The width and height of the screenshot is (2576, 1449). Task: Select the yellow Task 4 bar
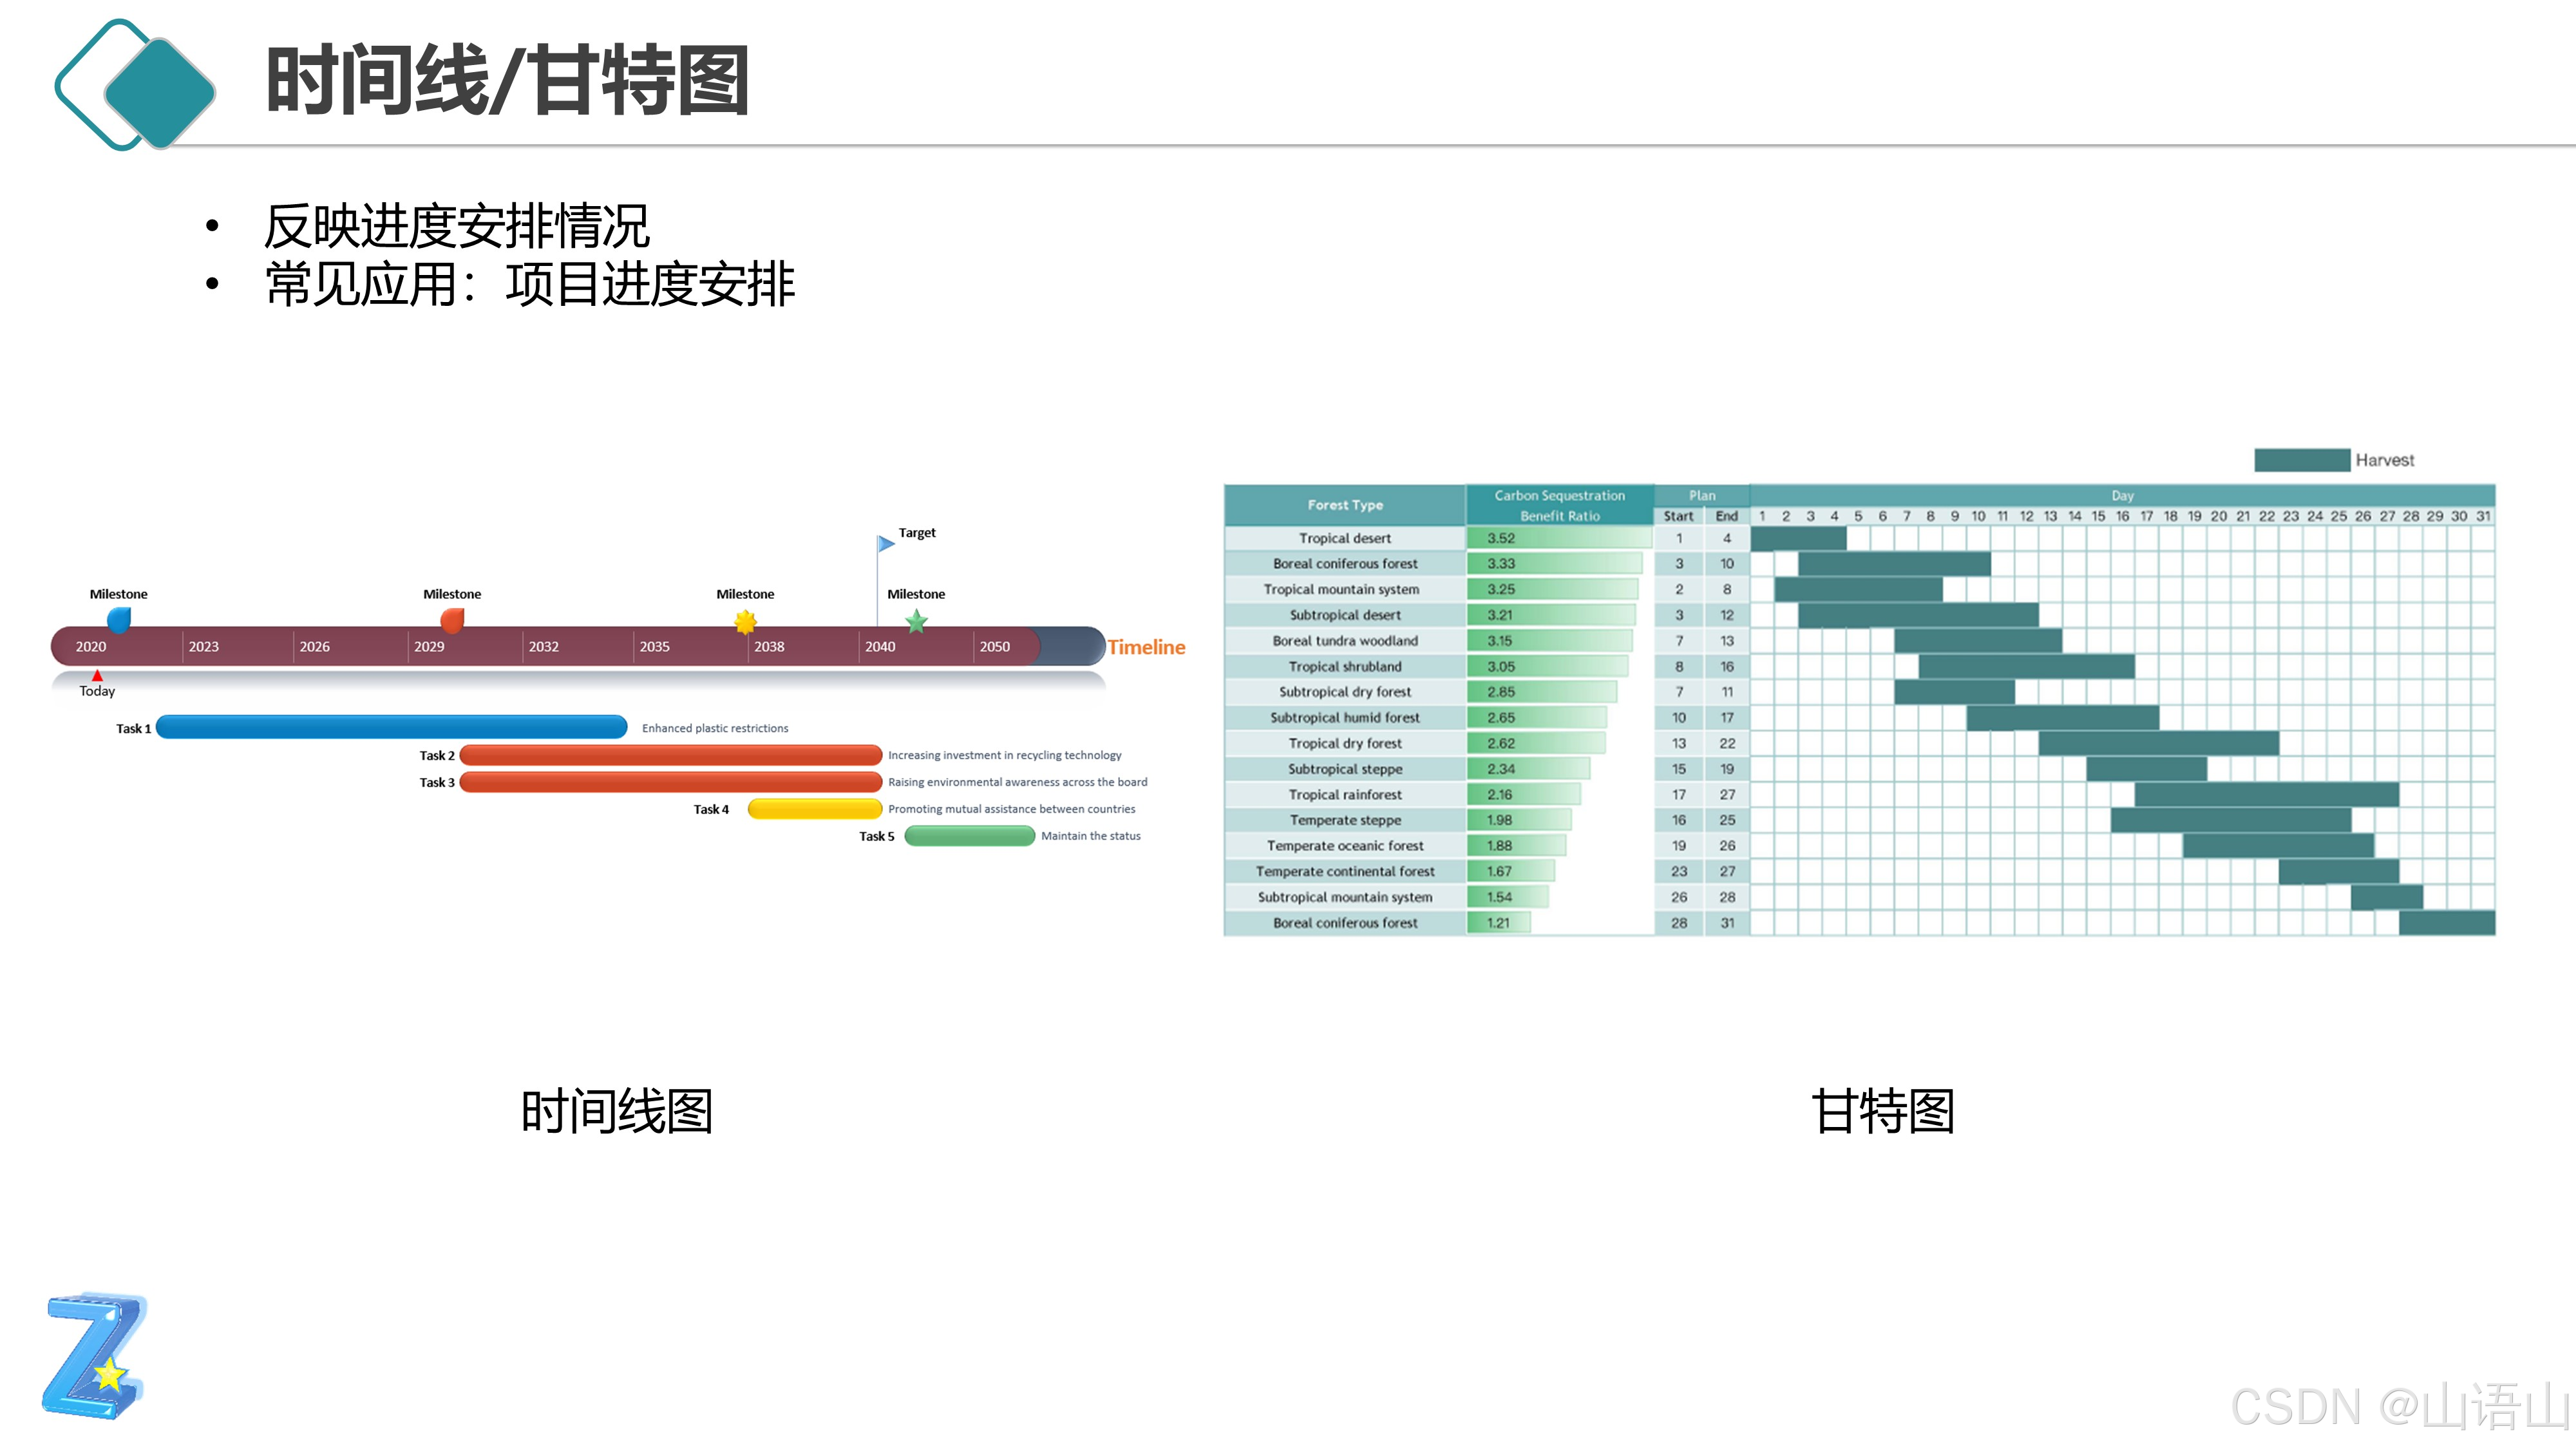pyautogui.click(x=815, y=808)
